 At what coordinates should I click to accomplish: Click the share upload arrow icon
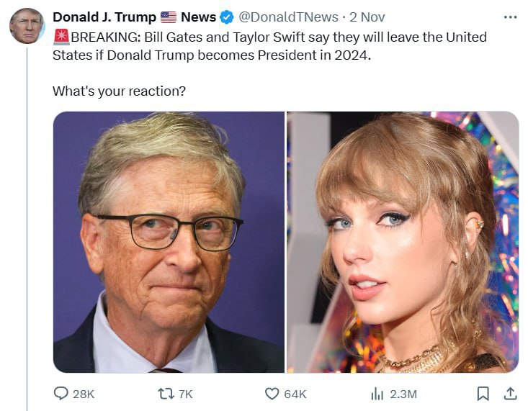(x=509, y=393)
